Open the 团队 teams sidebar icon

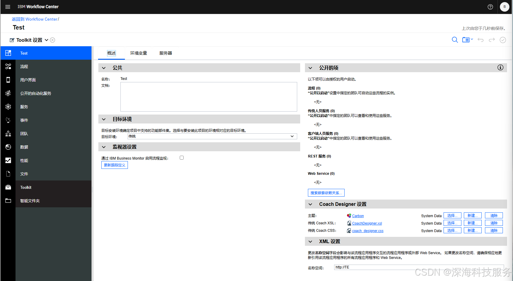tap(8, 134)
